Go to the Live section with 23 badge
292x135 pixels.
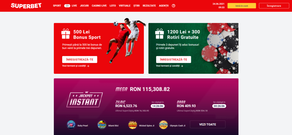pos(71,6)
